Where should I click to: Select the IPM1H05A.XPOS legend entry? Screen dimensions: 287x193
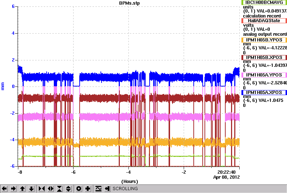tap(264, 93)
